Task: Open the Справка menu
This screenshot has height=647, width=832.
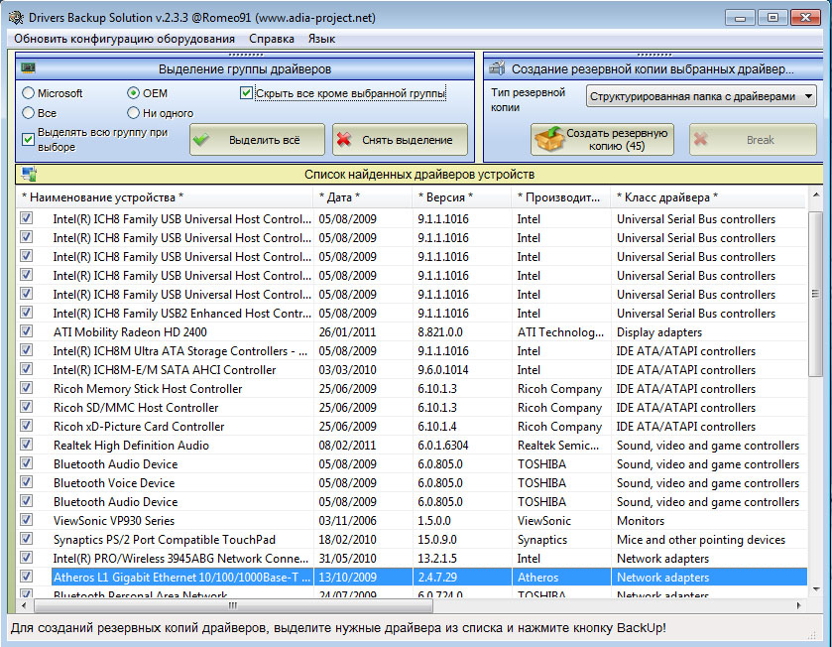Action: pos(271,39)
